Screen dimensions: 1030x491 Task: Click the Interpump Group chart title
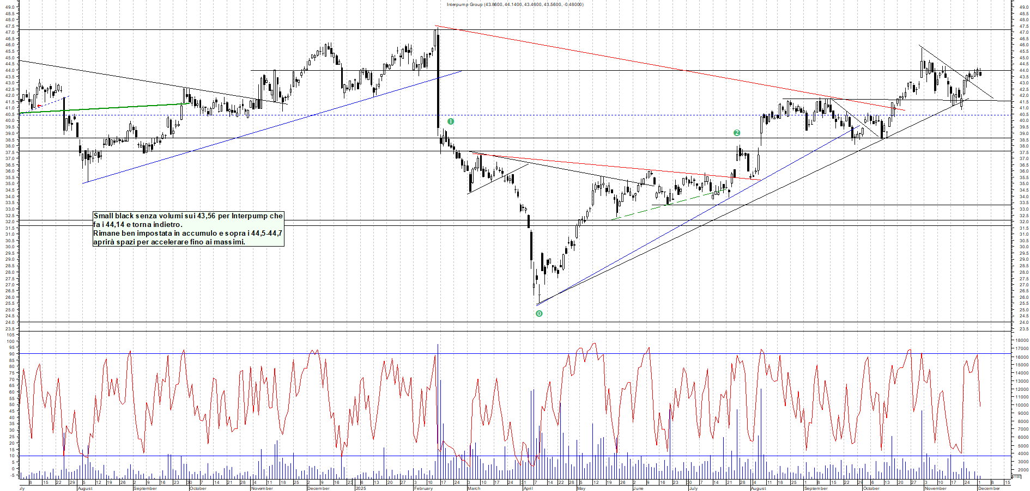[x=514, y=4]
